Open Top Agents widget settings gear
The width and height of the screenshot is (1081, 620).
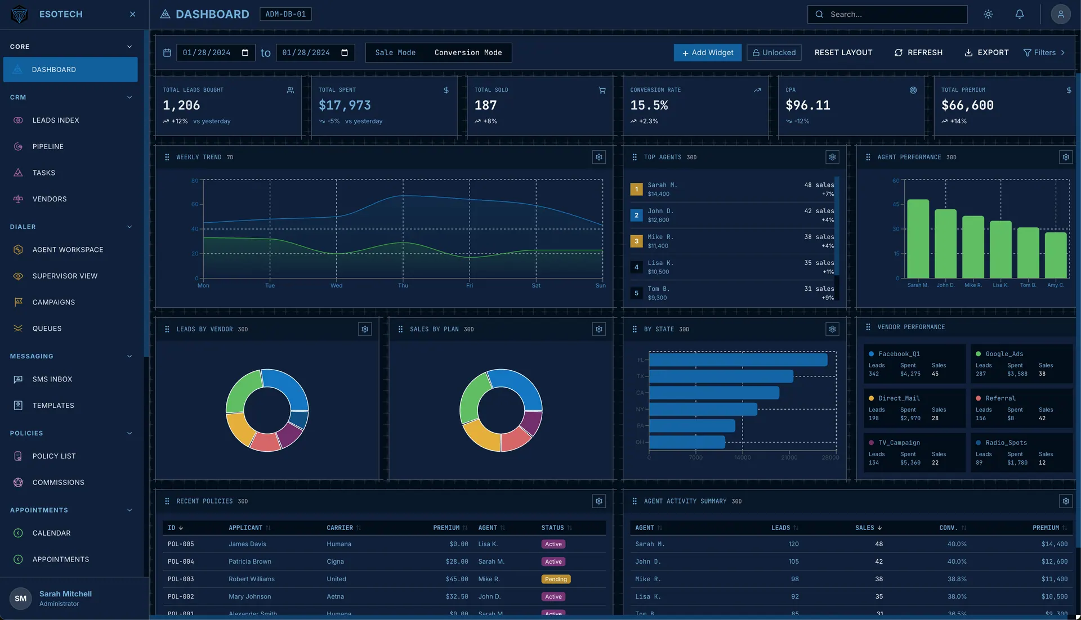[x=832, y=157]
